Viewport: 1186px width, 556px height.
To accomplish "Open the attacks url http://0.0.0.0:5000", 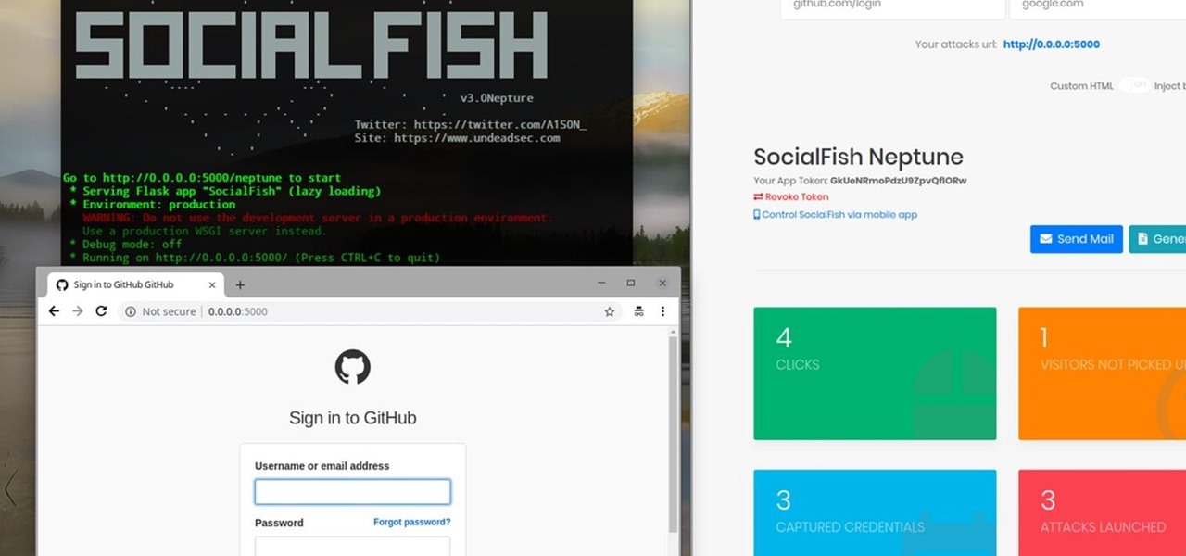I will (x=1051, y=44).
